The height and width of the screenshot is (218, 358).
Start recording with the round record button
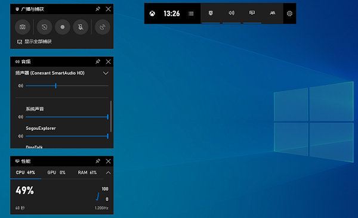point(62,27)
